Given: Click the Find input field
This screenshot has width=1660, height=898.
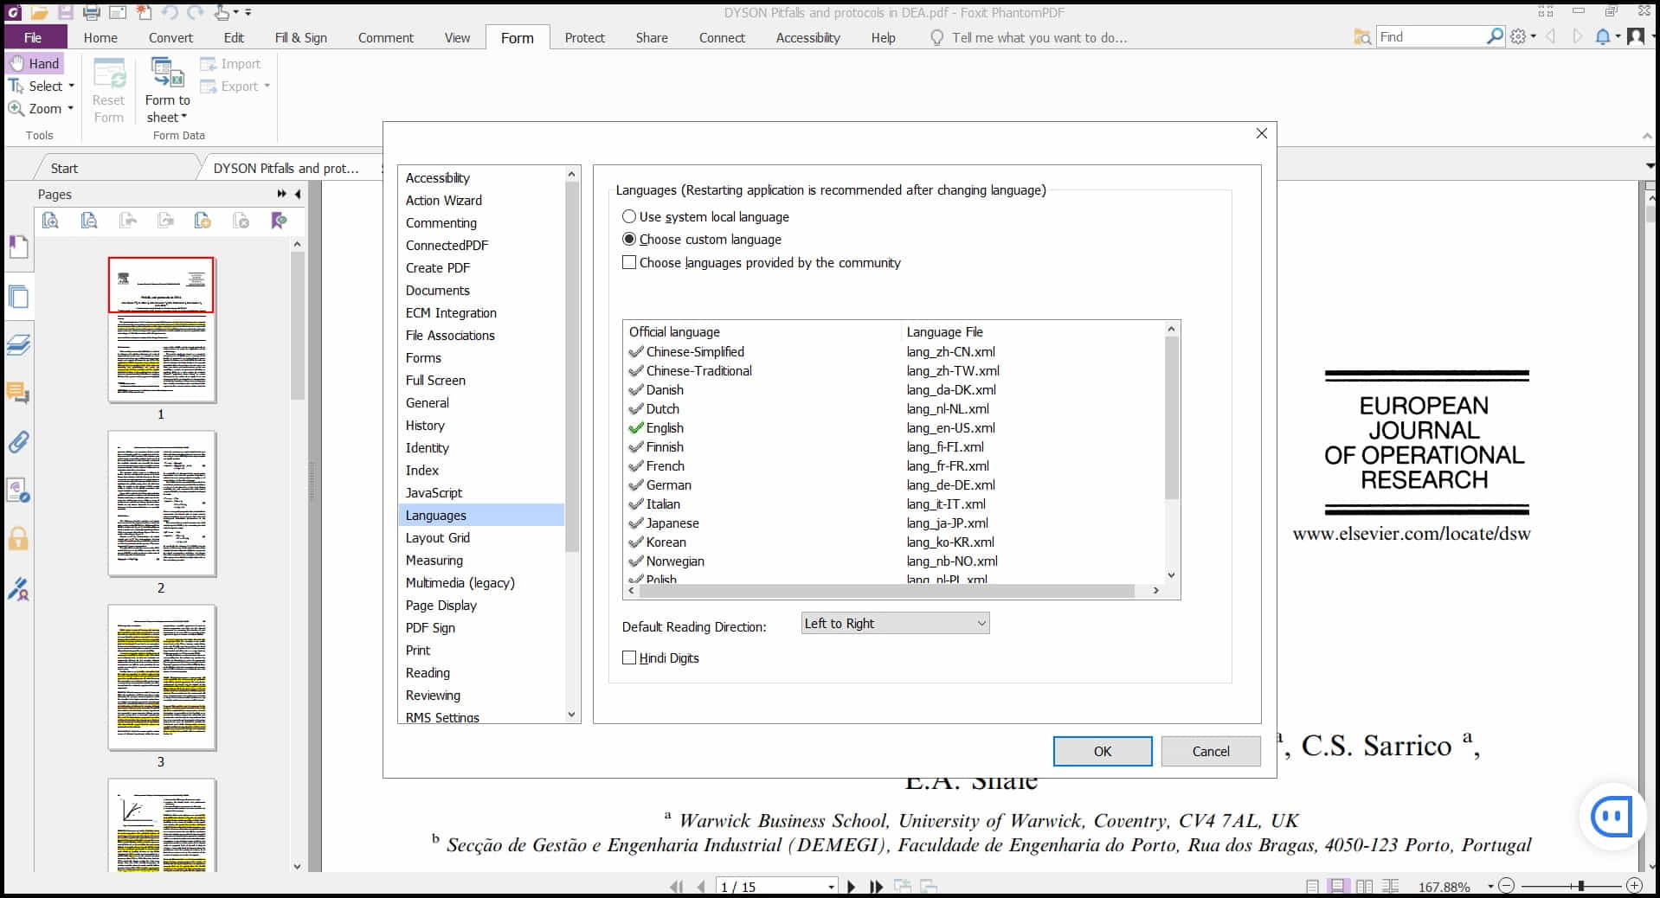Looking at the screenshot, I should pyautogui.click(x=1430, y=36).
